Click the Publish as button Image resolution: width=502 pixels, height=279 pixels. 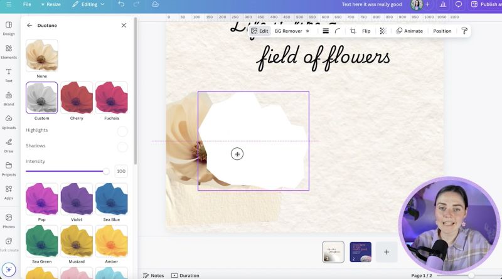(486, 4)
